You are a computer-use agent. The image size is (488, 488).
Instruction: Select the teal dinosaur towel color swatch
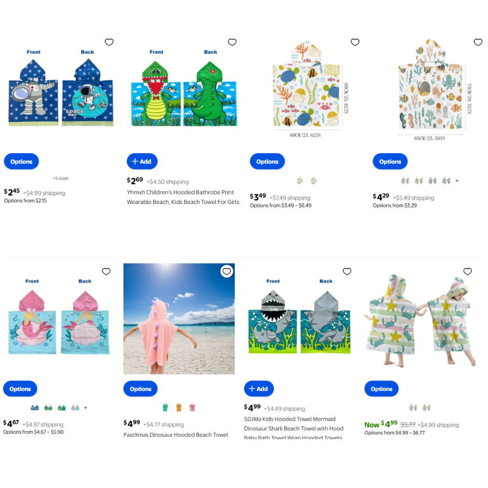165,407
